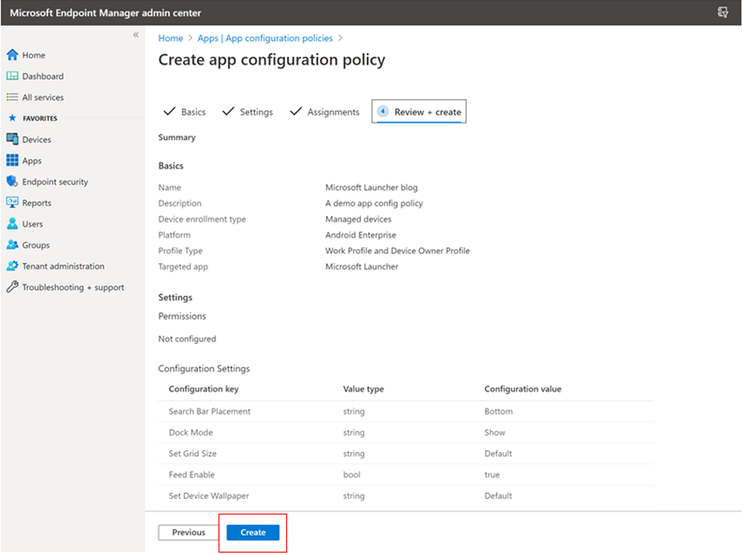Click the Dock Mode configuration key
The height and width of the screenshot is (555, 742).
click(190, 432)
